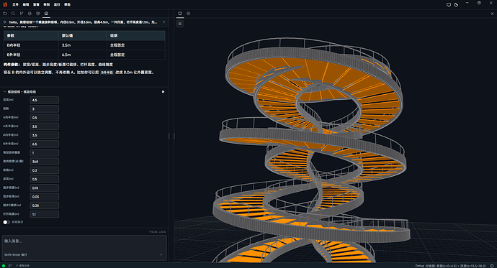The height and width of the screenshot is (268, 497).
Task: Click the vertical splitter handle between the panels
Action: click(x=171, y=137)
